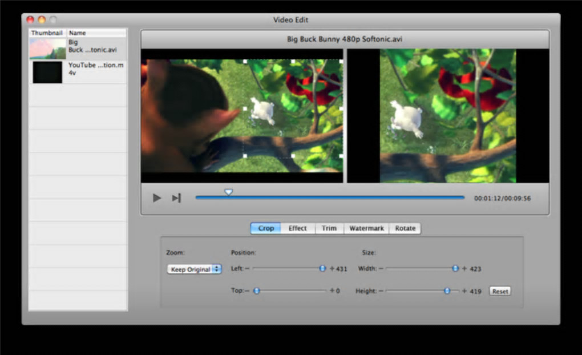Click the Left position slider knob

pyautogui.click(x=322, y=268)
